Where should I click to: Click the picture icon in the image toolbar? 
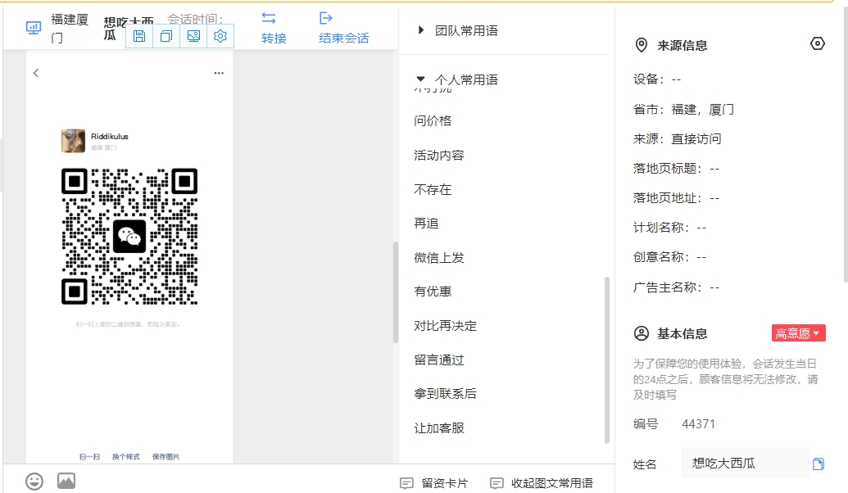coord(193,36)
